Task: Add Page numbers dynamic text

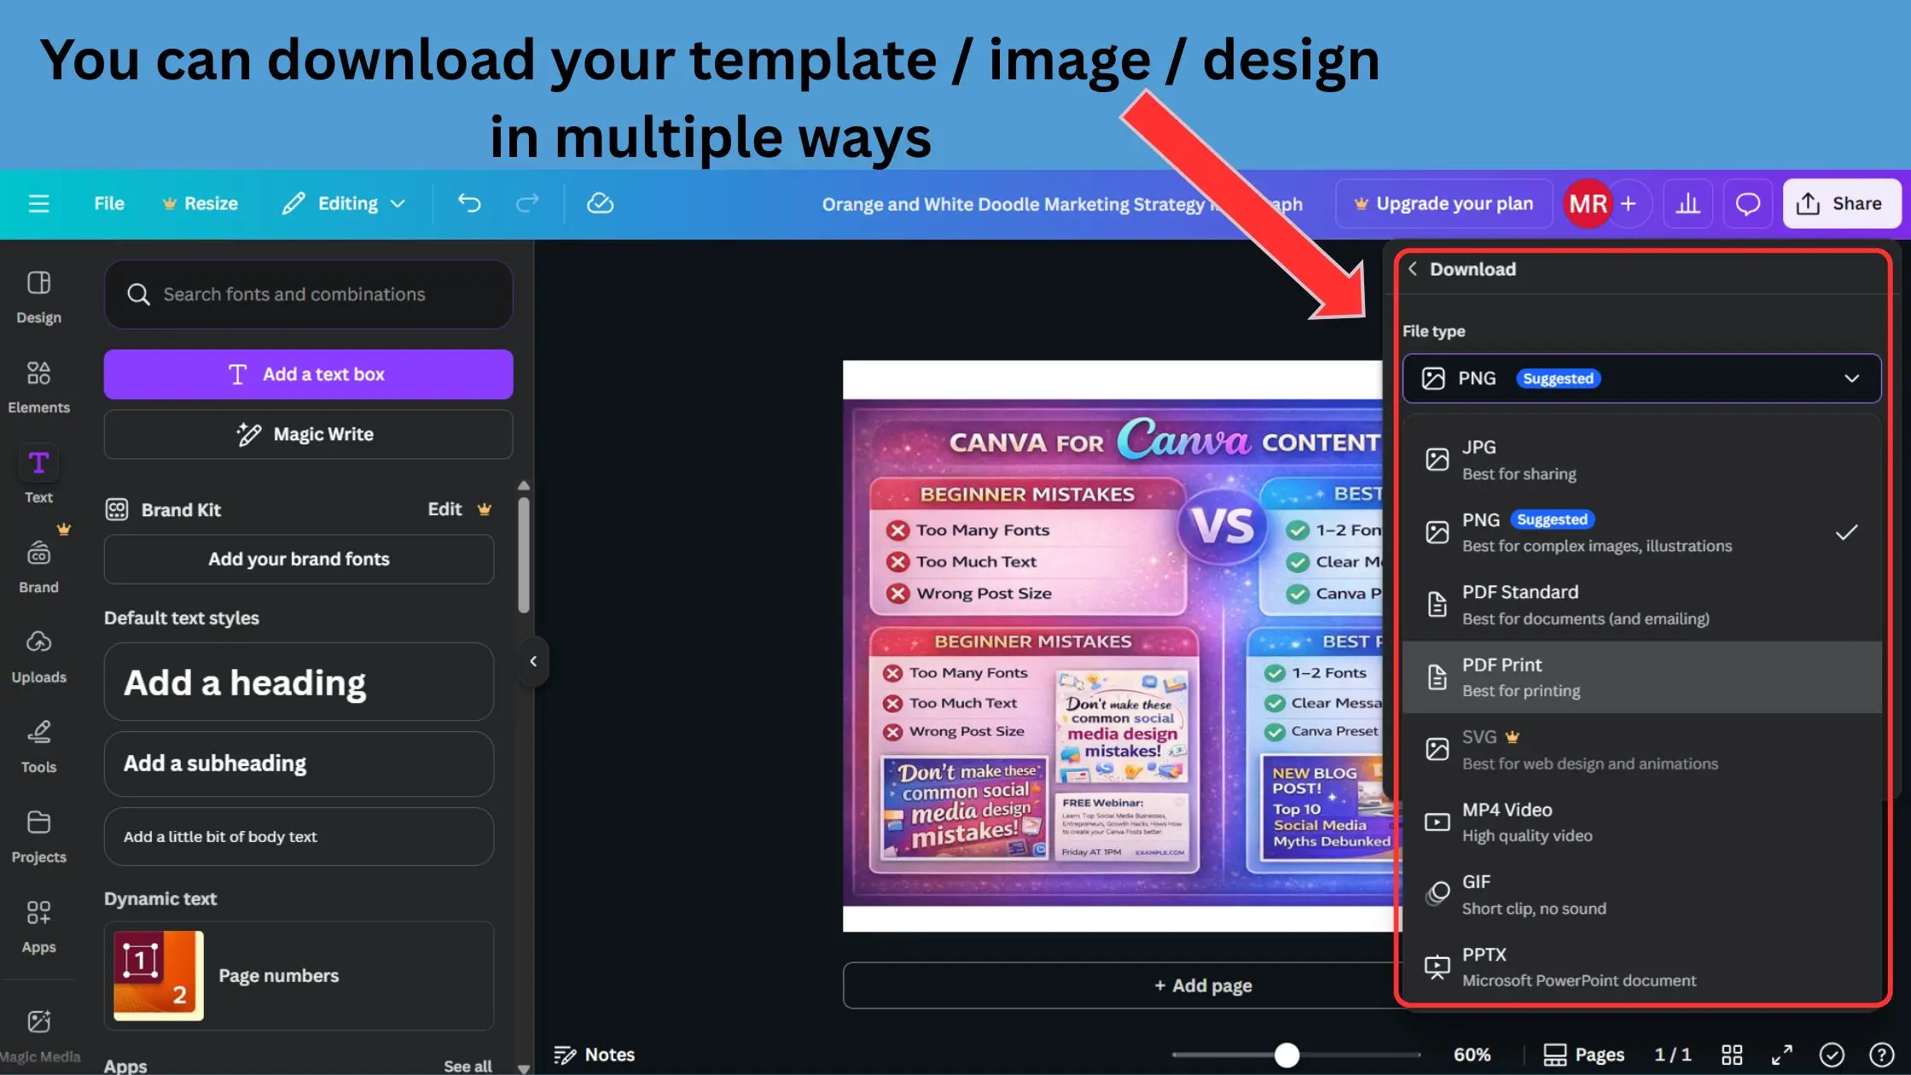Action: (x=299, y=975)
